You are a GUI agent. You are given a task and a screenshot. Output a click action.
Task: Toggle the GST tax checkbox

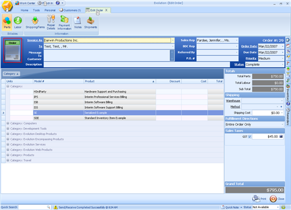click(x=250, y=137)
